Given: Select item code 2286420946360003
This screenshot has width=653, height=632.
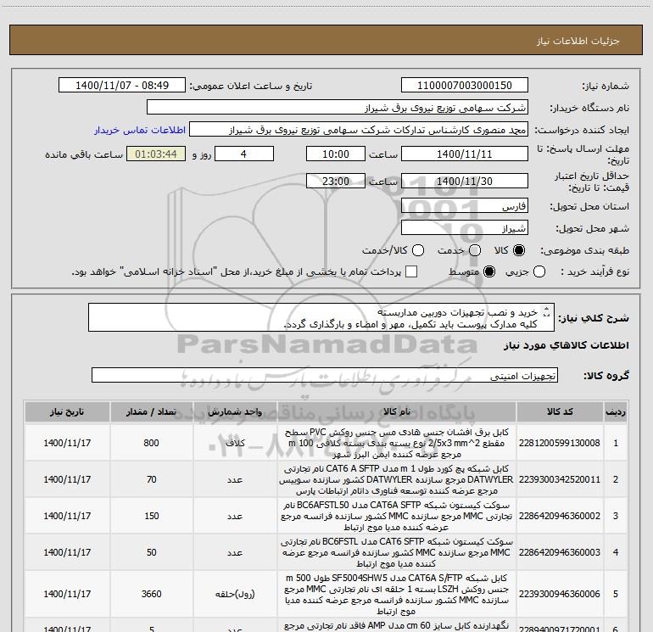Looking at the screenshot, I should (x=560, y=552).
